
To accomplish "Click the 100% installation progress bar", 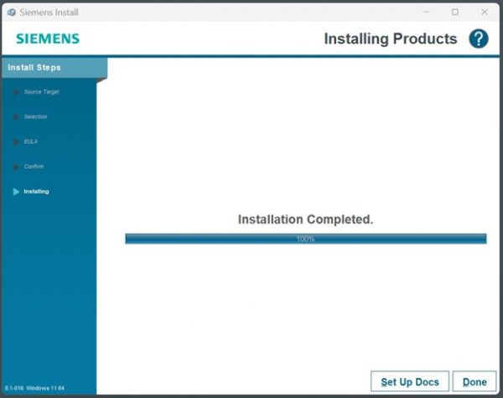I will coord(306,239).
